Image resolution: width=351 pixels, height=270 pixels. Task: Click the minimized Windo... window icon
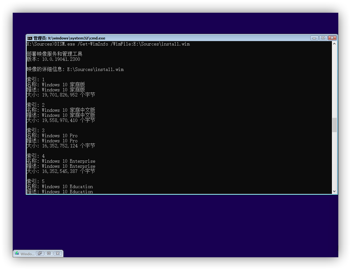coord(17,253)
